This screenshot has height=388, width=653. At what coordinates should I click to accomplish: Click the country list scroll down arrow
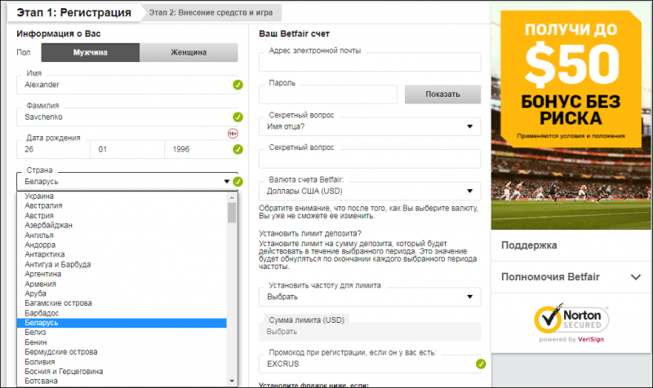pos(232,381)
